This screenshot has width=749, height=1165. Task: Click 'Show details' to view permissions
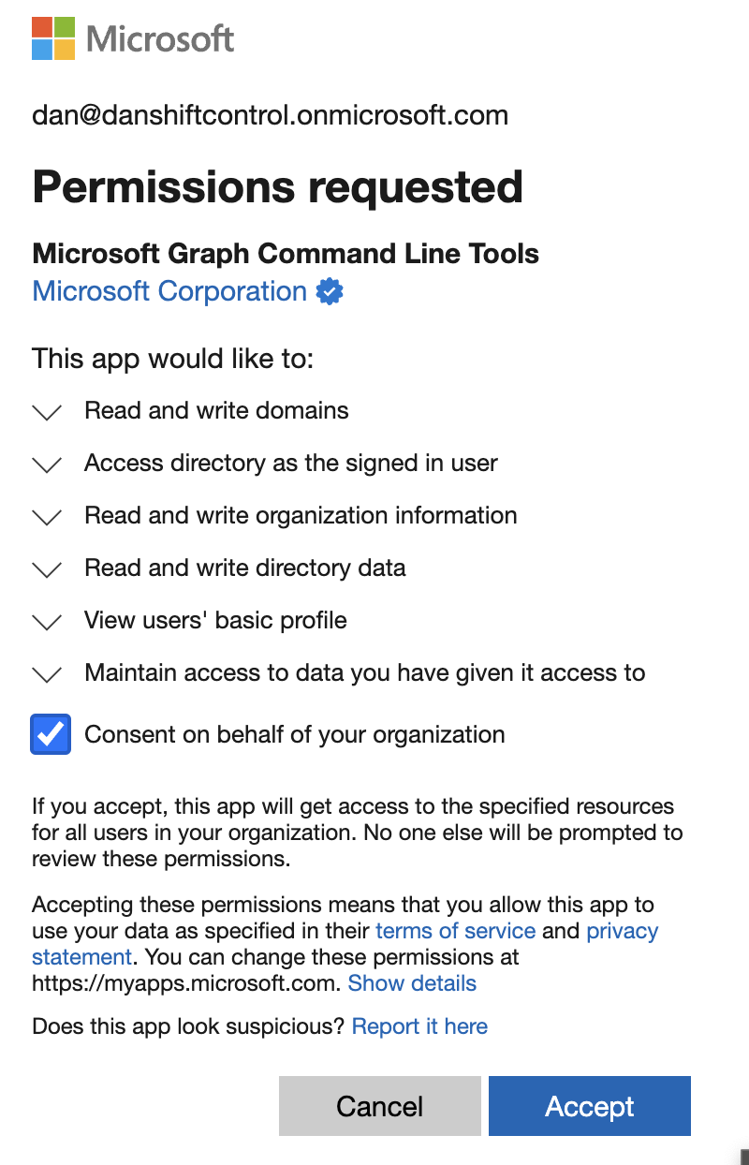coord(412,982)
